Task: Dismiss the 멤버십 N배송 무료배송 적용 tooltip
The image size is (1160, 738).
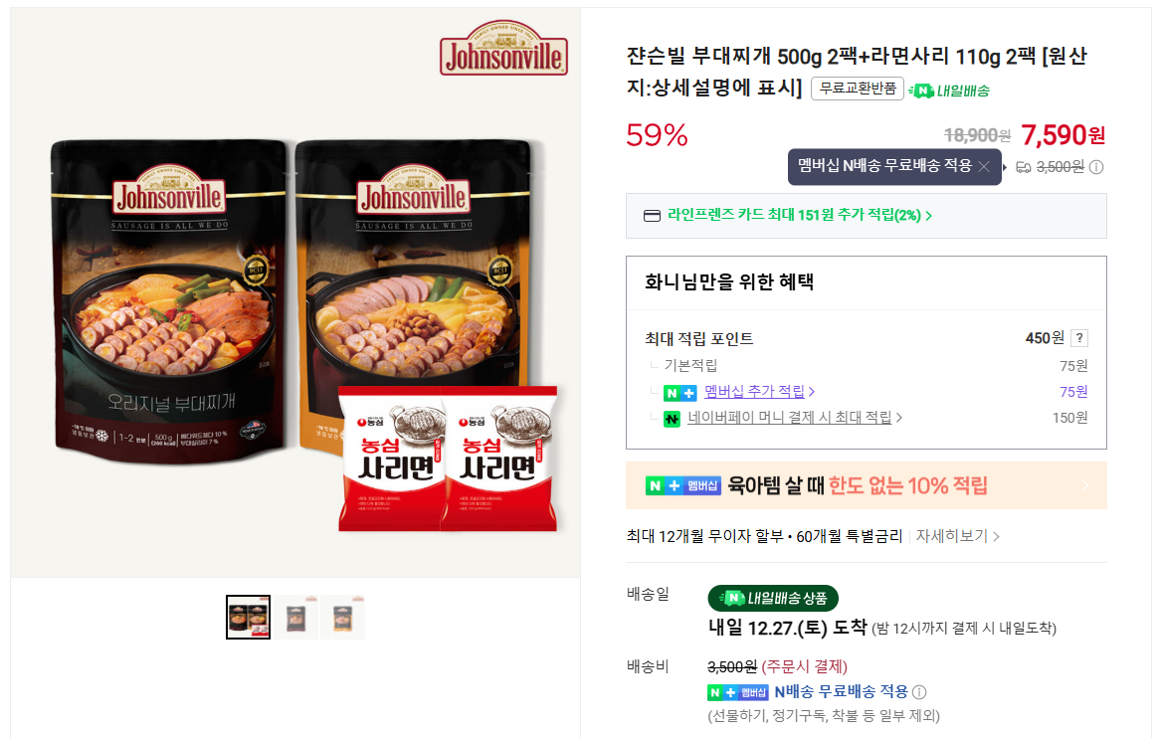Action: click(x=985, y=166)
